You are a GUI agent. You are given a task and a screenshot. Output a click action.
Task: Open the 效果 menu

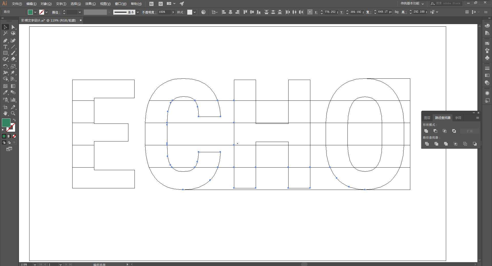tap(90, 4)
